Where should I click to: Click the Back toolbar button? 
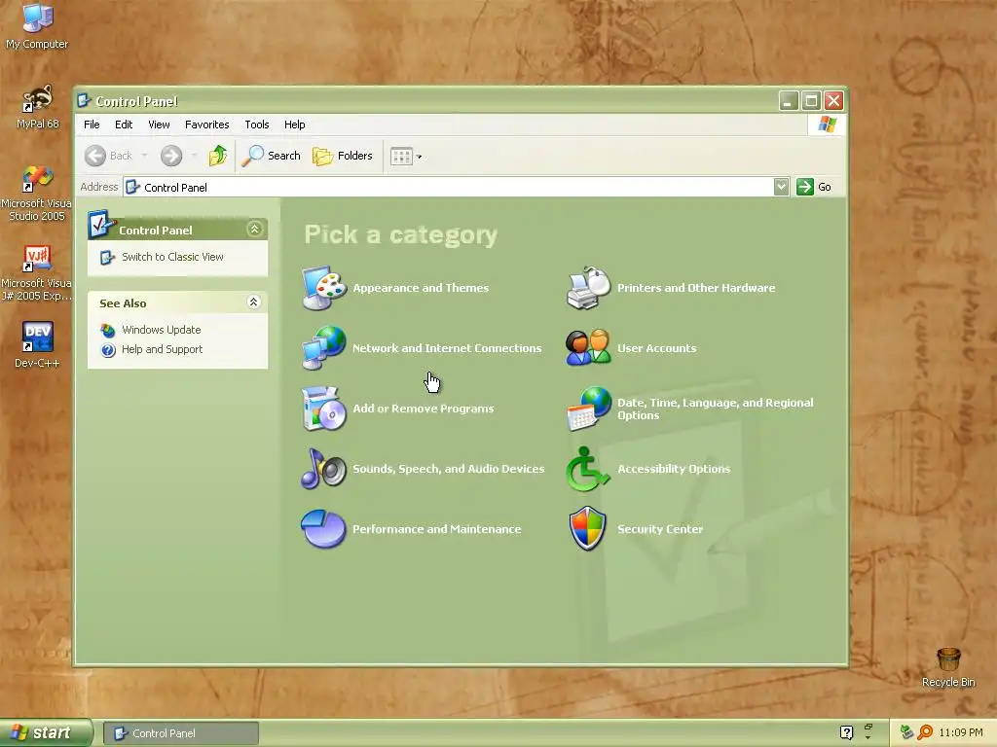tap(109, 156)
